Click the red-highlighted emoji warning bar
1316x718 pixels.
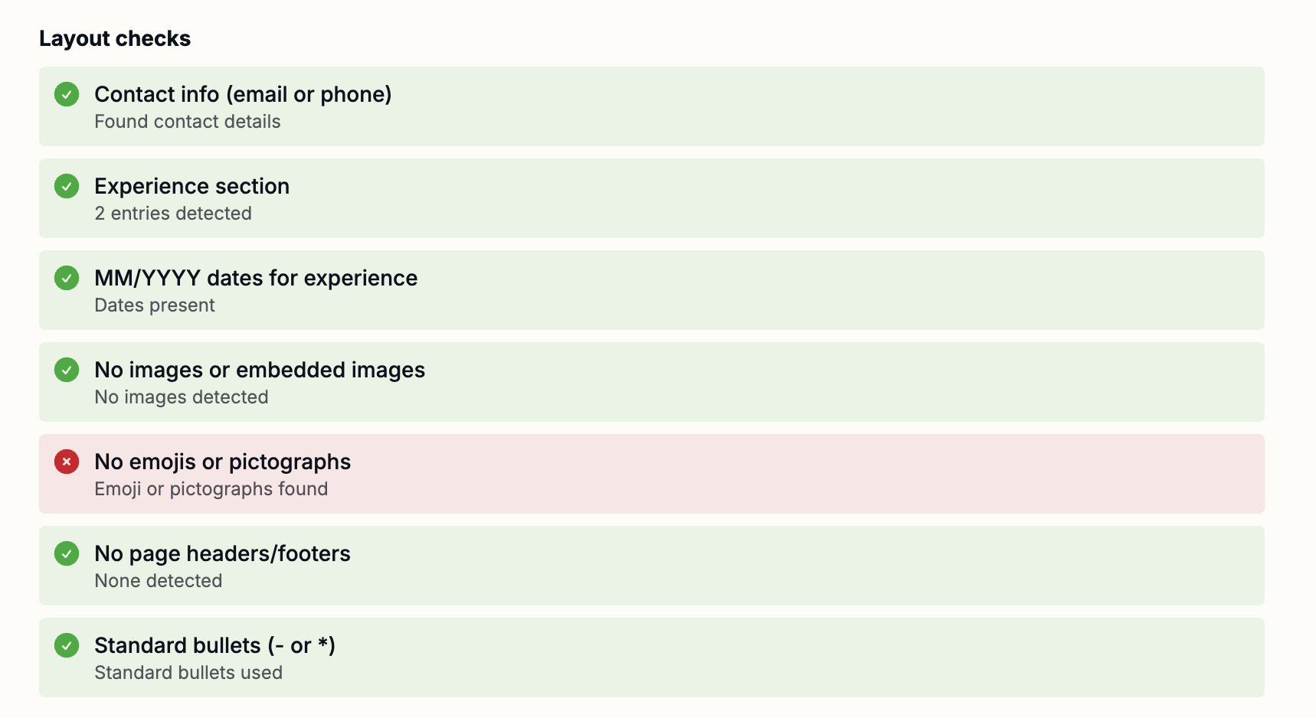651,473
